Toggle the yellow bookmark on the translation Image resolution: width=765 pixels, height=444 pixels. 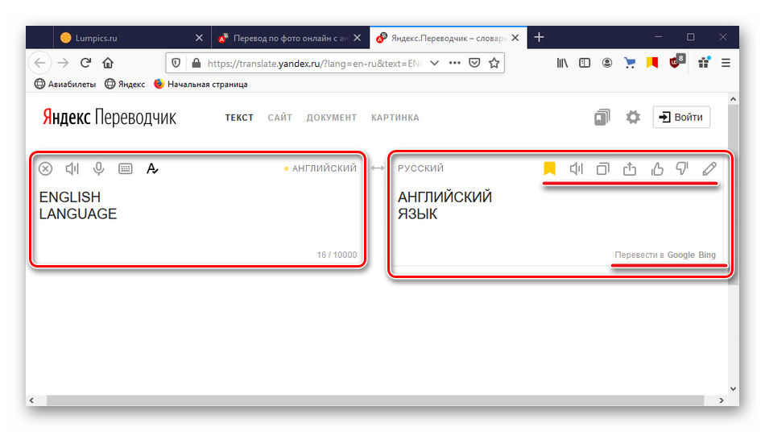549,168
